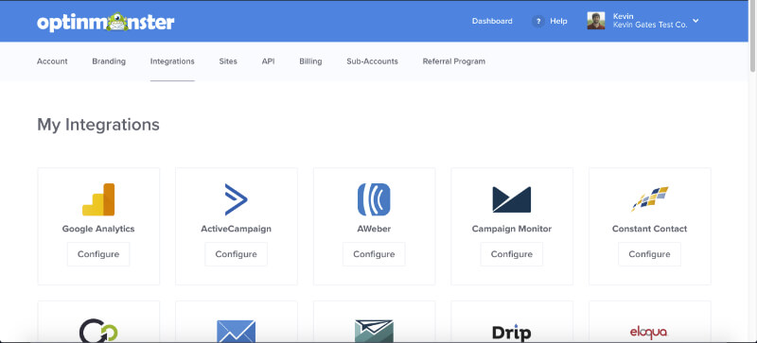Switch to the Branding tab
Viewport: 757px width, 343px height.
coord(109,61)
